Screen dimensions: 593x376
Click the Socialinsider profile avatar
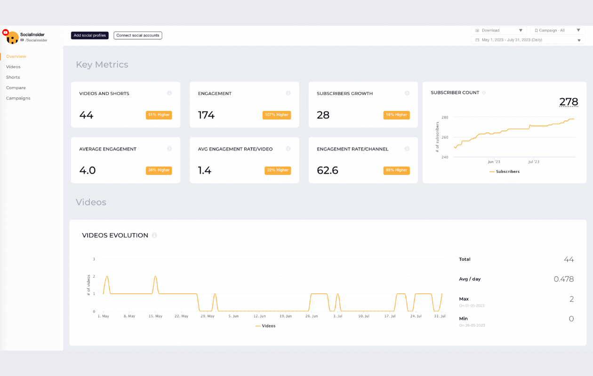13,38
